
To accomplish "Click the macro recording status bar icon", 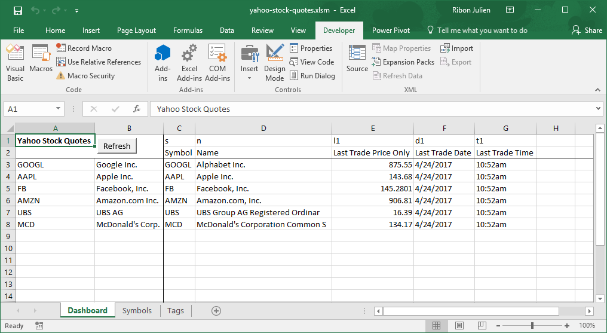I will click(x=39, y=326).
